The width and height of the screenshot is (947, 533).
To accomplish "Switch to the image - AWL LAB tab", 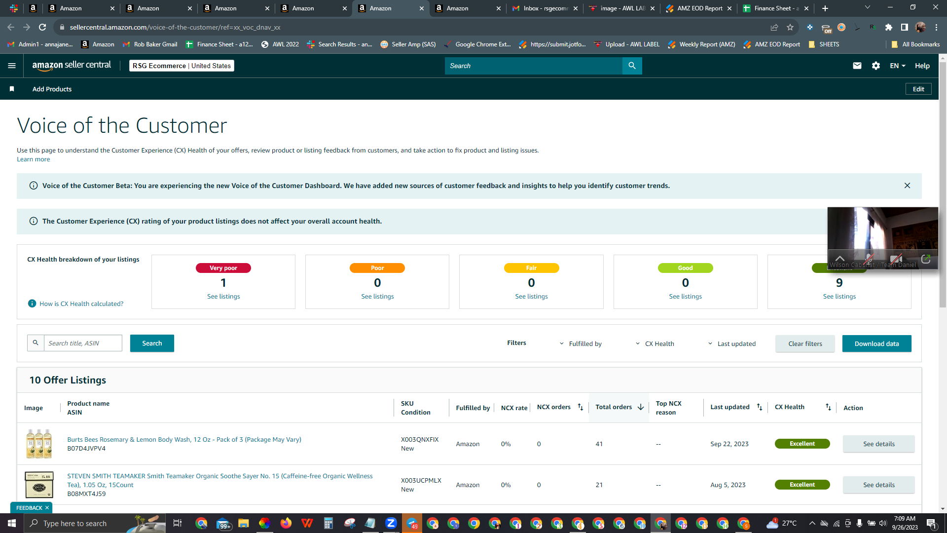I will click(x=622, y=8).
